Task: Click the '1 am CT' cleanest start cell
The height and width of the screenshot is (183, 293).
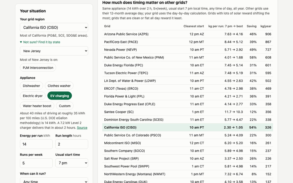Action: [x=198, y=166]
